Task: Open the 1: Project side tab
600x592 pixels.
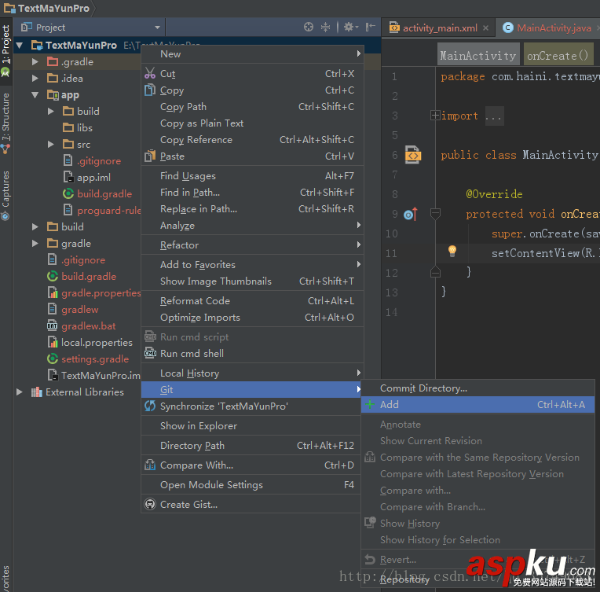Action: point(5,44)
